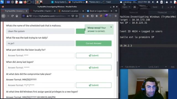Open the Firefox home page
The width and height of the screenshot is (177, 99).
point(17,16)
